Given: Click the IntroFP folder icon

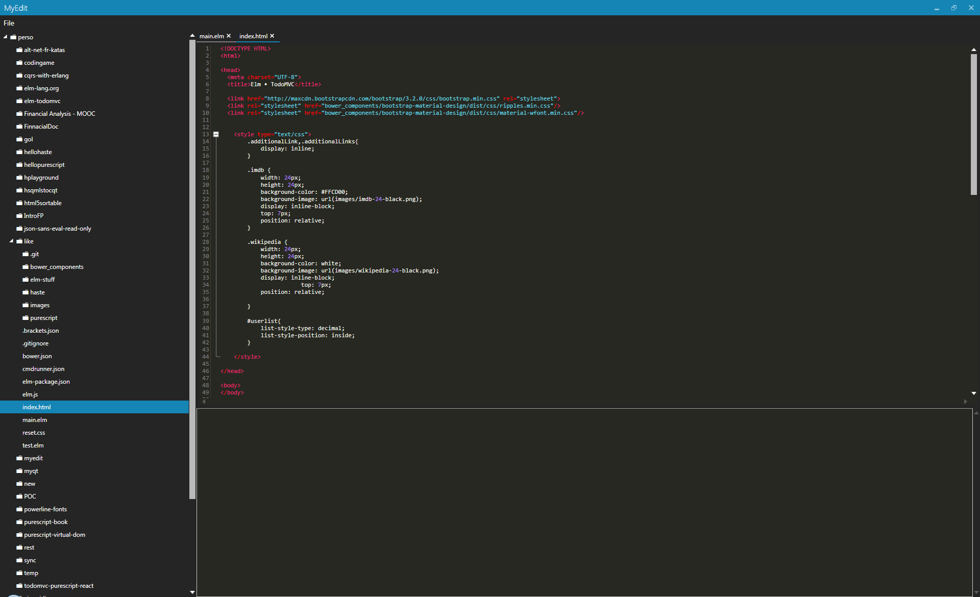Looking at the screenshot, I should point(19,216).
